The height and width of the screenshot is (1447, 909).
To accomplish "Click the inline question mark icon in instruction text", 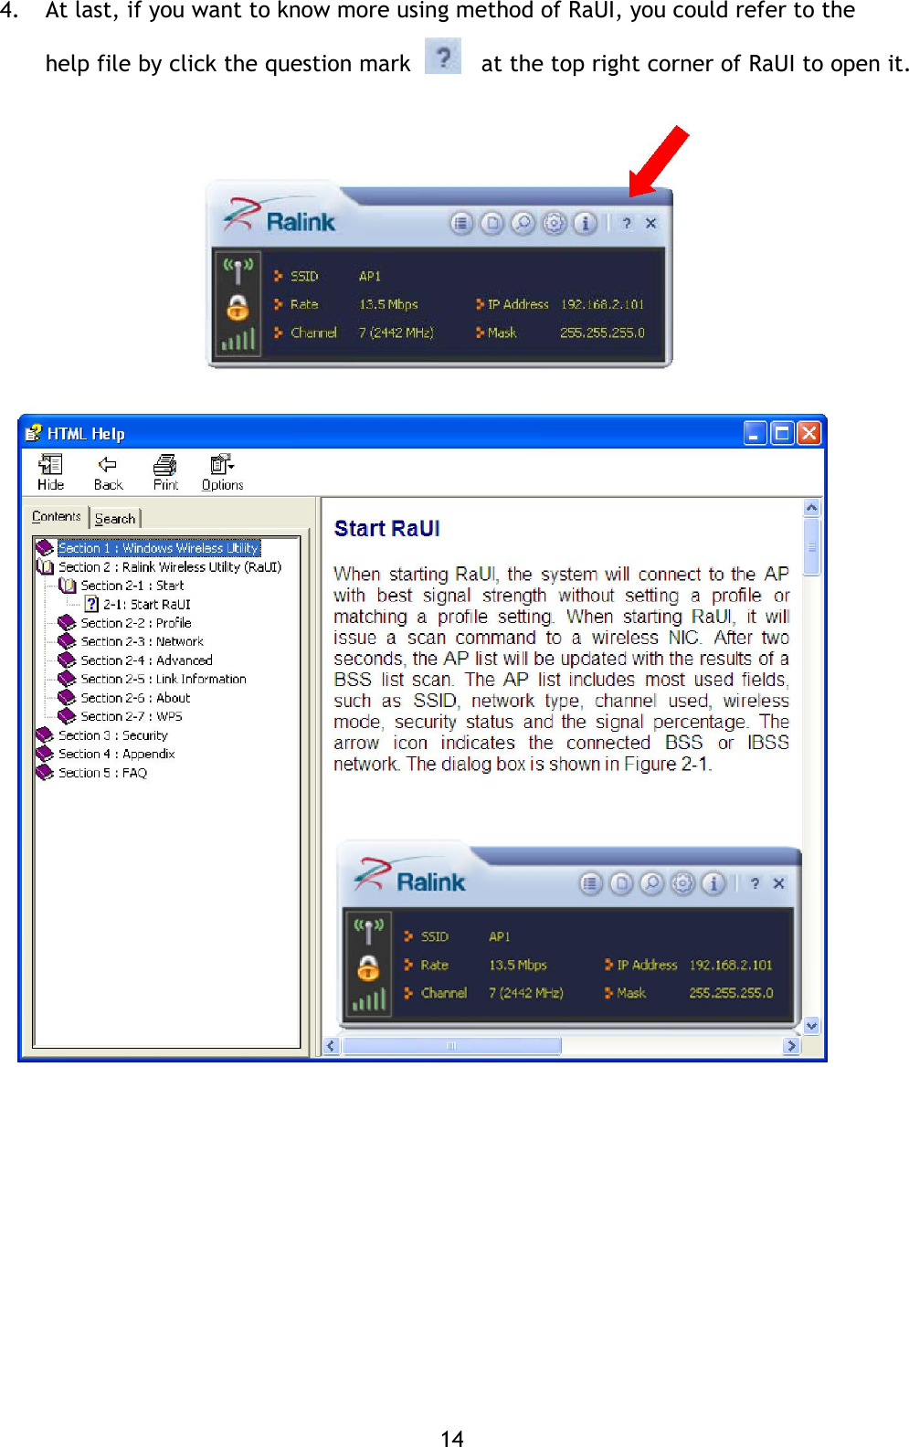I will (443, 57).
